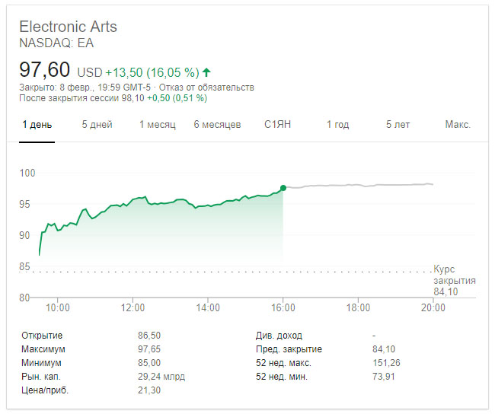Click the green closing-price dot on chart
The image size is (495, 417).
283,188
